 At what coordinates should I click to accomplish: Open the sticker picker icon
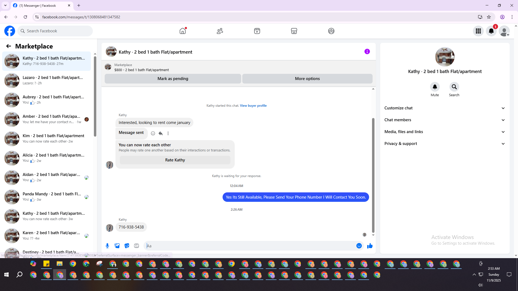pos(127,246)
